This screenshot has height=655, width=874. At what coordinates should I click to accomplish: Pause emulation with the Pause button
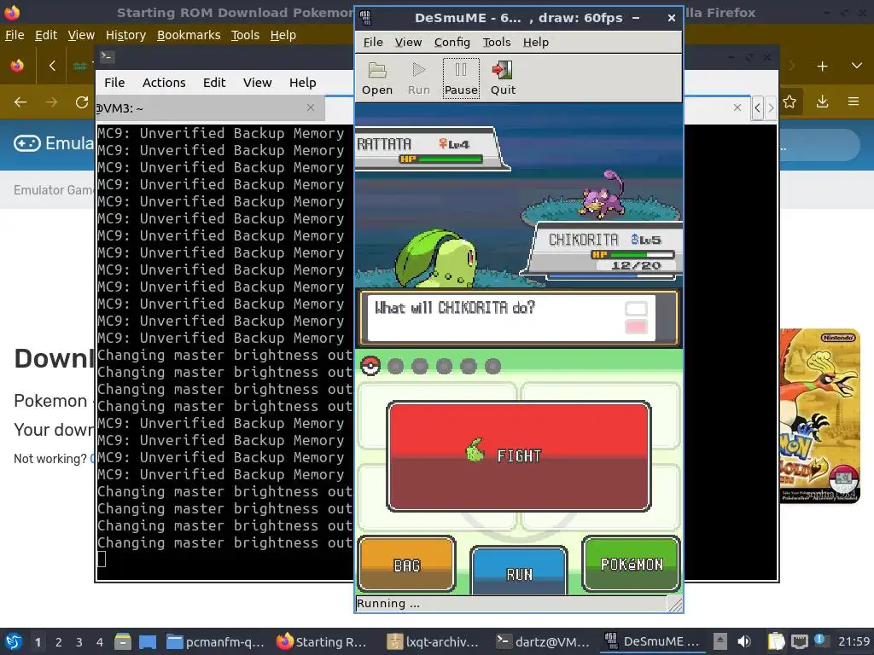pyautogui.click(x=461, y=78)
